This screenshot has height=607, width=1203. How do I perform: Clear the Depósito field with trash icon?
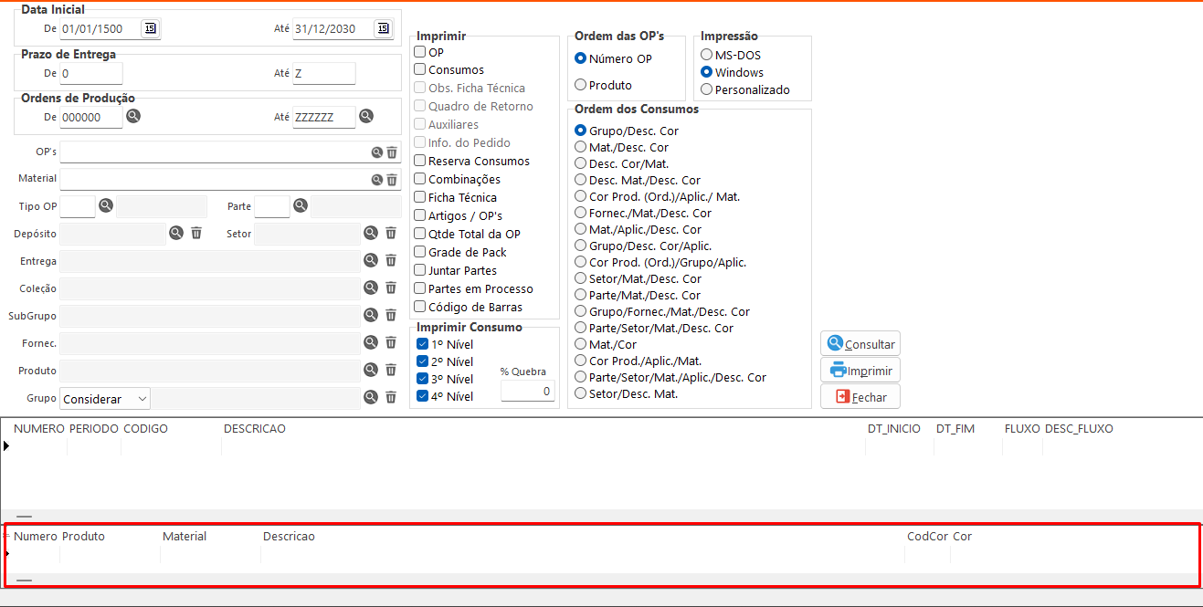[x=195, y=233]
